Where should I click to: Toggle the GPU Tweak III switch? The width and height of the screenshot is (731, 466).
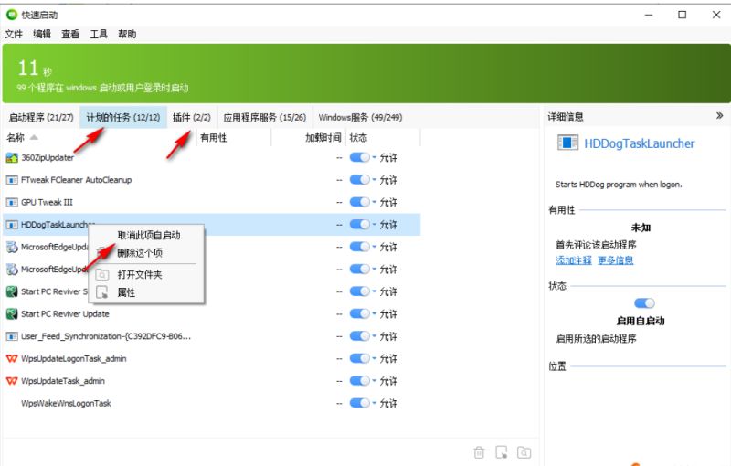point(359,202)
